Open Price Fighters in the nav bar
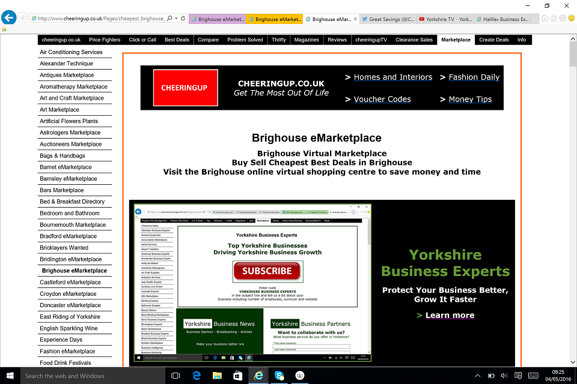 (x=105, y=40)
